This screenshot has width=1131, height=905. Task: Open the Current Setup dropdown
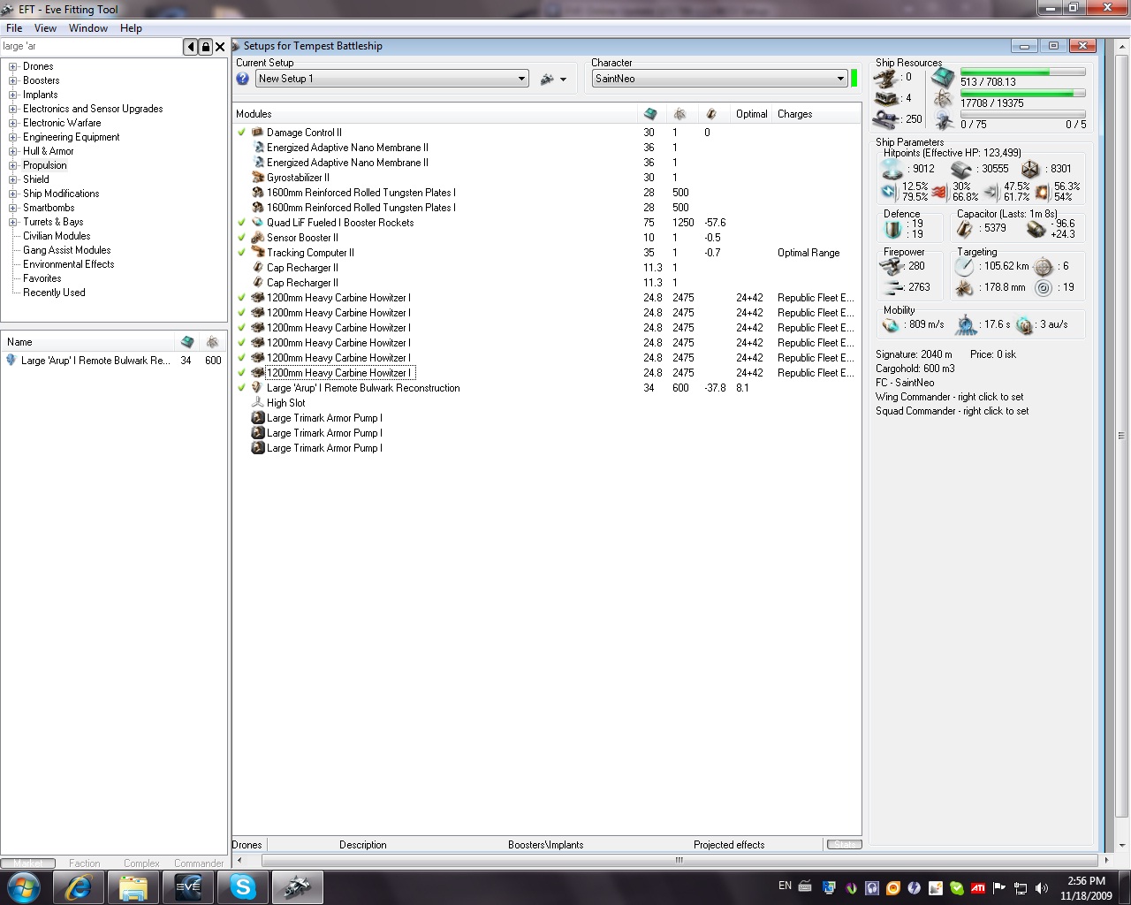pyautogui.click(x=392, y=79)
